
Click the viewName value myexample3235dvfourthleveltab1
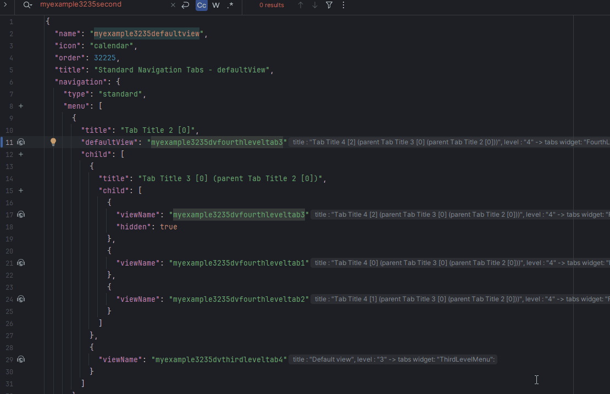coord(239,263)
